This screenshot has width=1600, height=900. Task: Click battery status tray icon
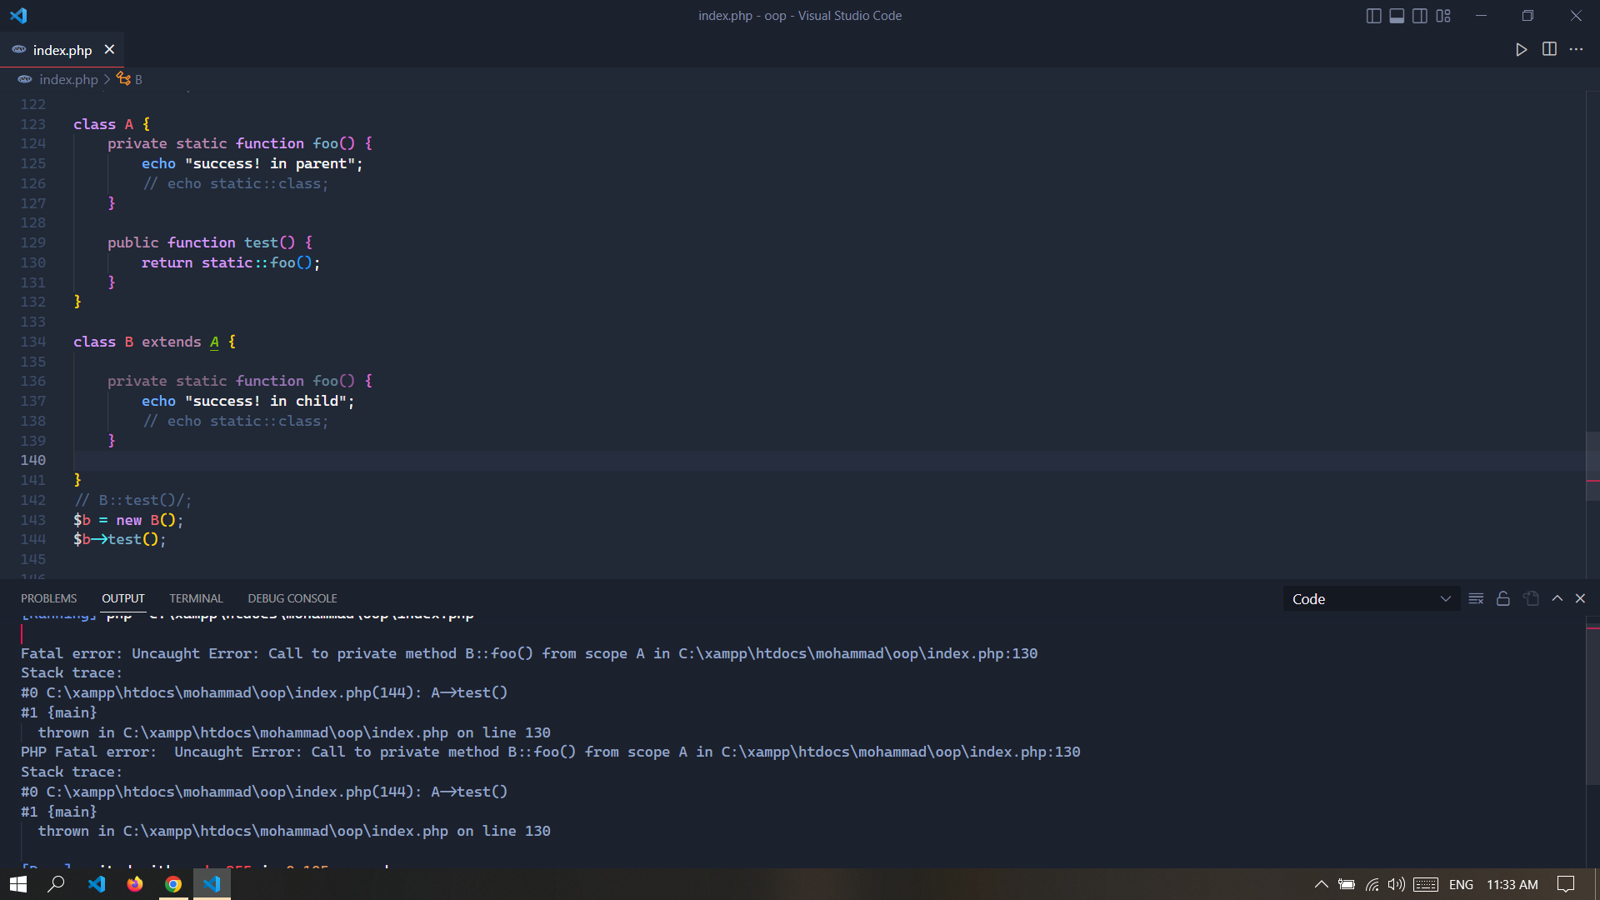pyautogui.click(x=1346, y=884)
